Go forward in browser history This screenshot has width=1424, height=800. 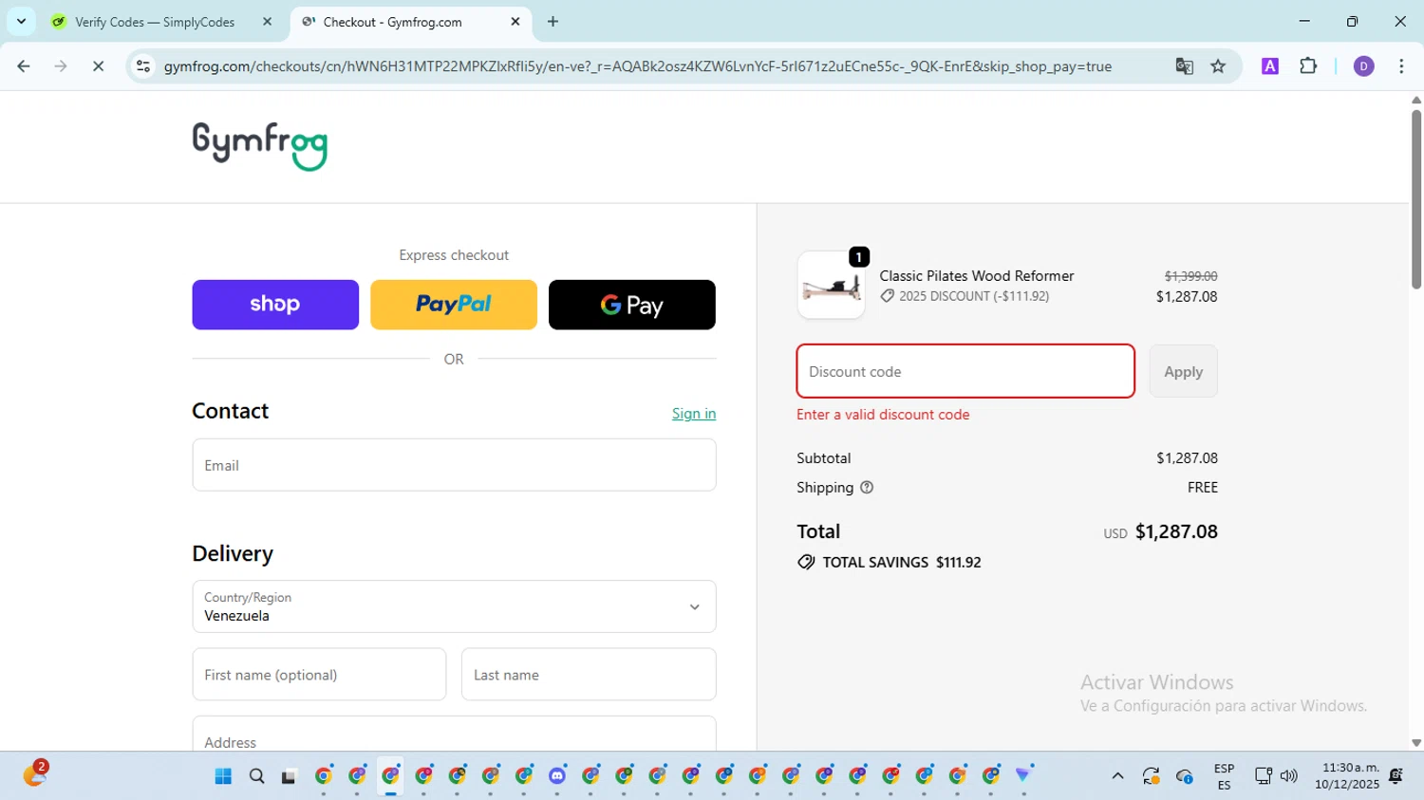pos(61,66)
